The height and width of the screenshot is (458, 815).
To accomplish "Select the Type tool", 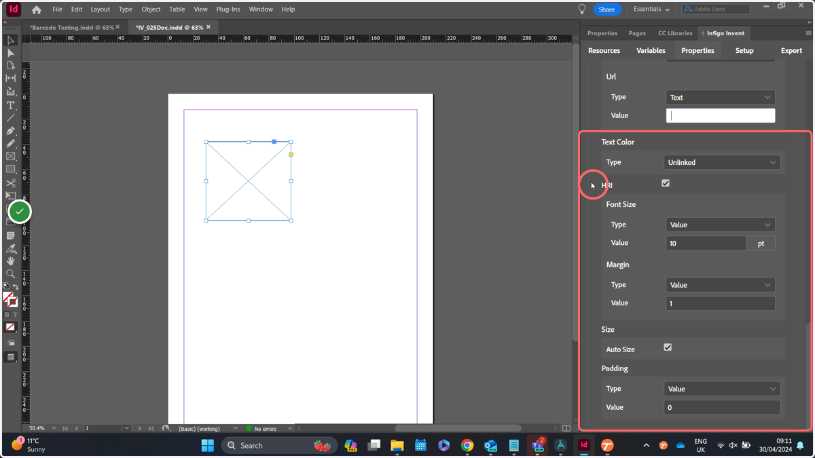I will tap(11, 105).
